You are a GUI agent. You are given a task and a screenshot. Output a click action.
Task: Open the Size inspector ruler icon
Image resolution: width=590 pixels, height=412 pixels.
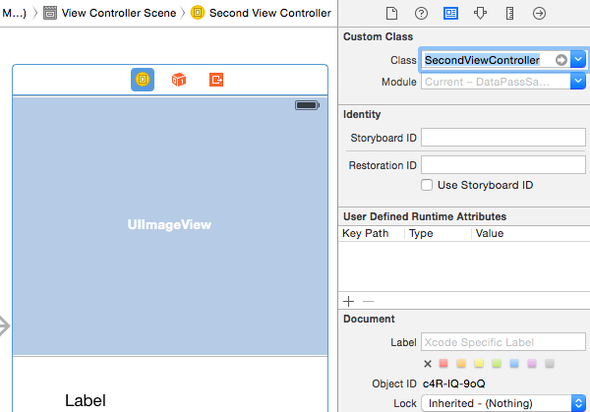509,14
